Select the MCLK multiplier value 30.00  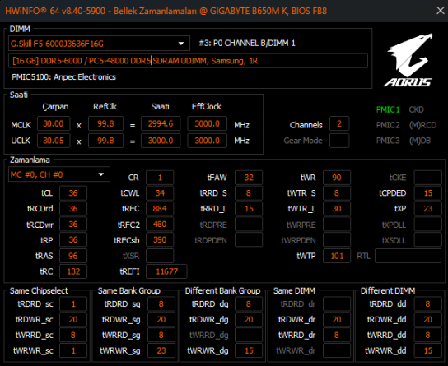point(54,124)
